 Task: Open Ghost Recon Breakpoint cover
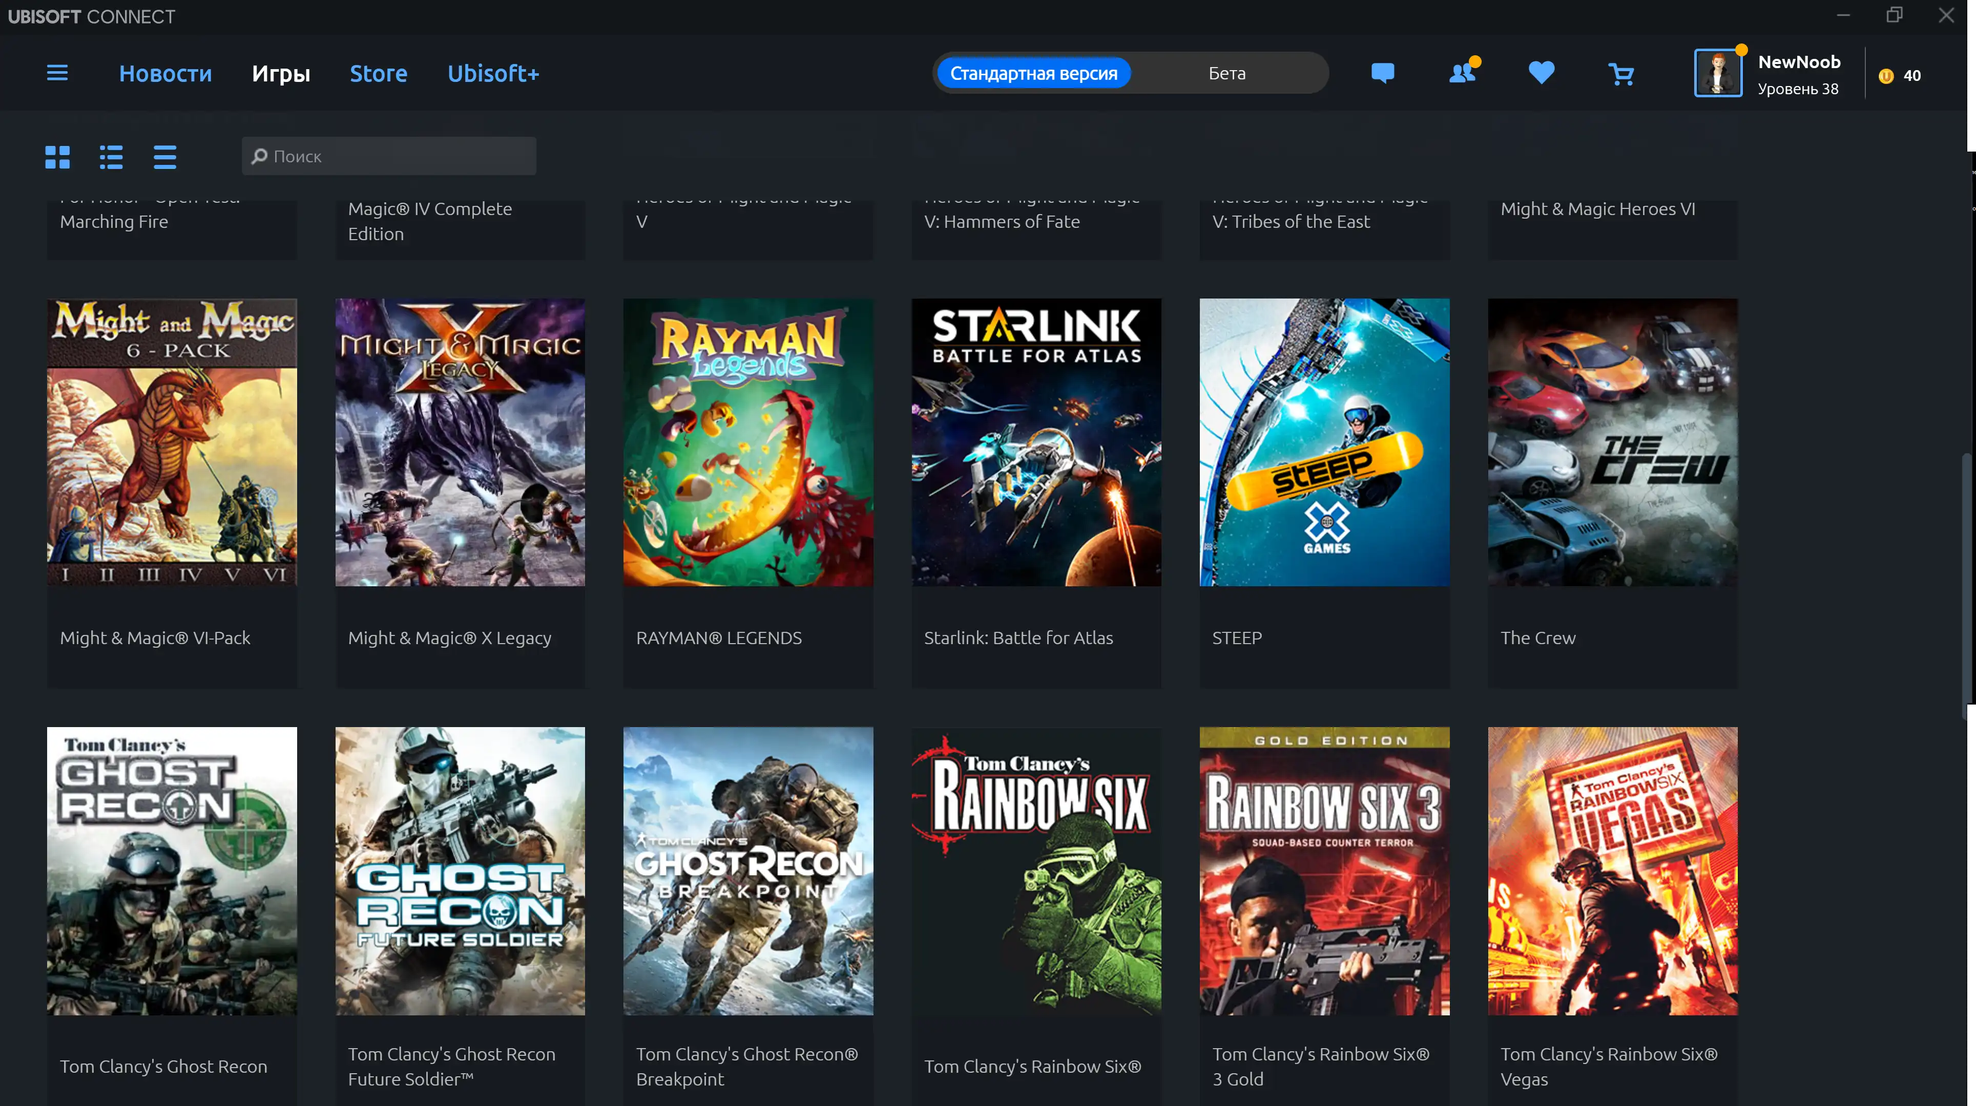click(x=748, y=871)
